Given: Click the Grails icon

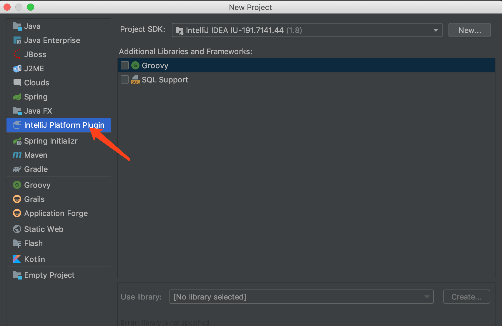Looking at the screenshot, I should (17, 199).
